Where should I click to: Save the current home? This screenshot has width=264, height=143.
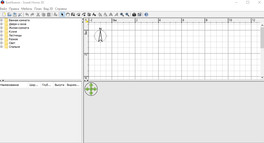coord(15,15)
